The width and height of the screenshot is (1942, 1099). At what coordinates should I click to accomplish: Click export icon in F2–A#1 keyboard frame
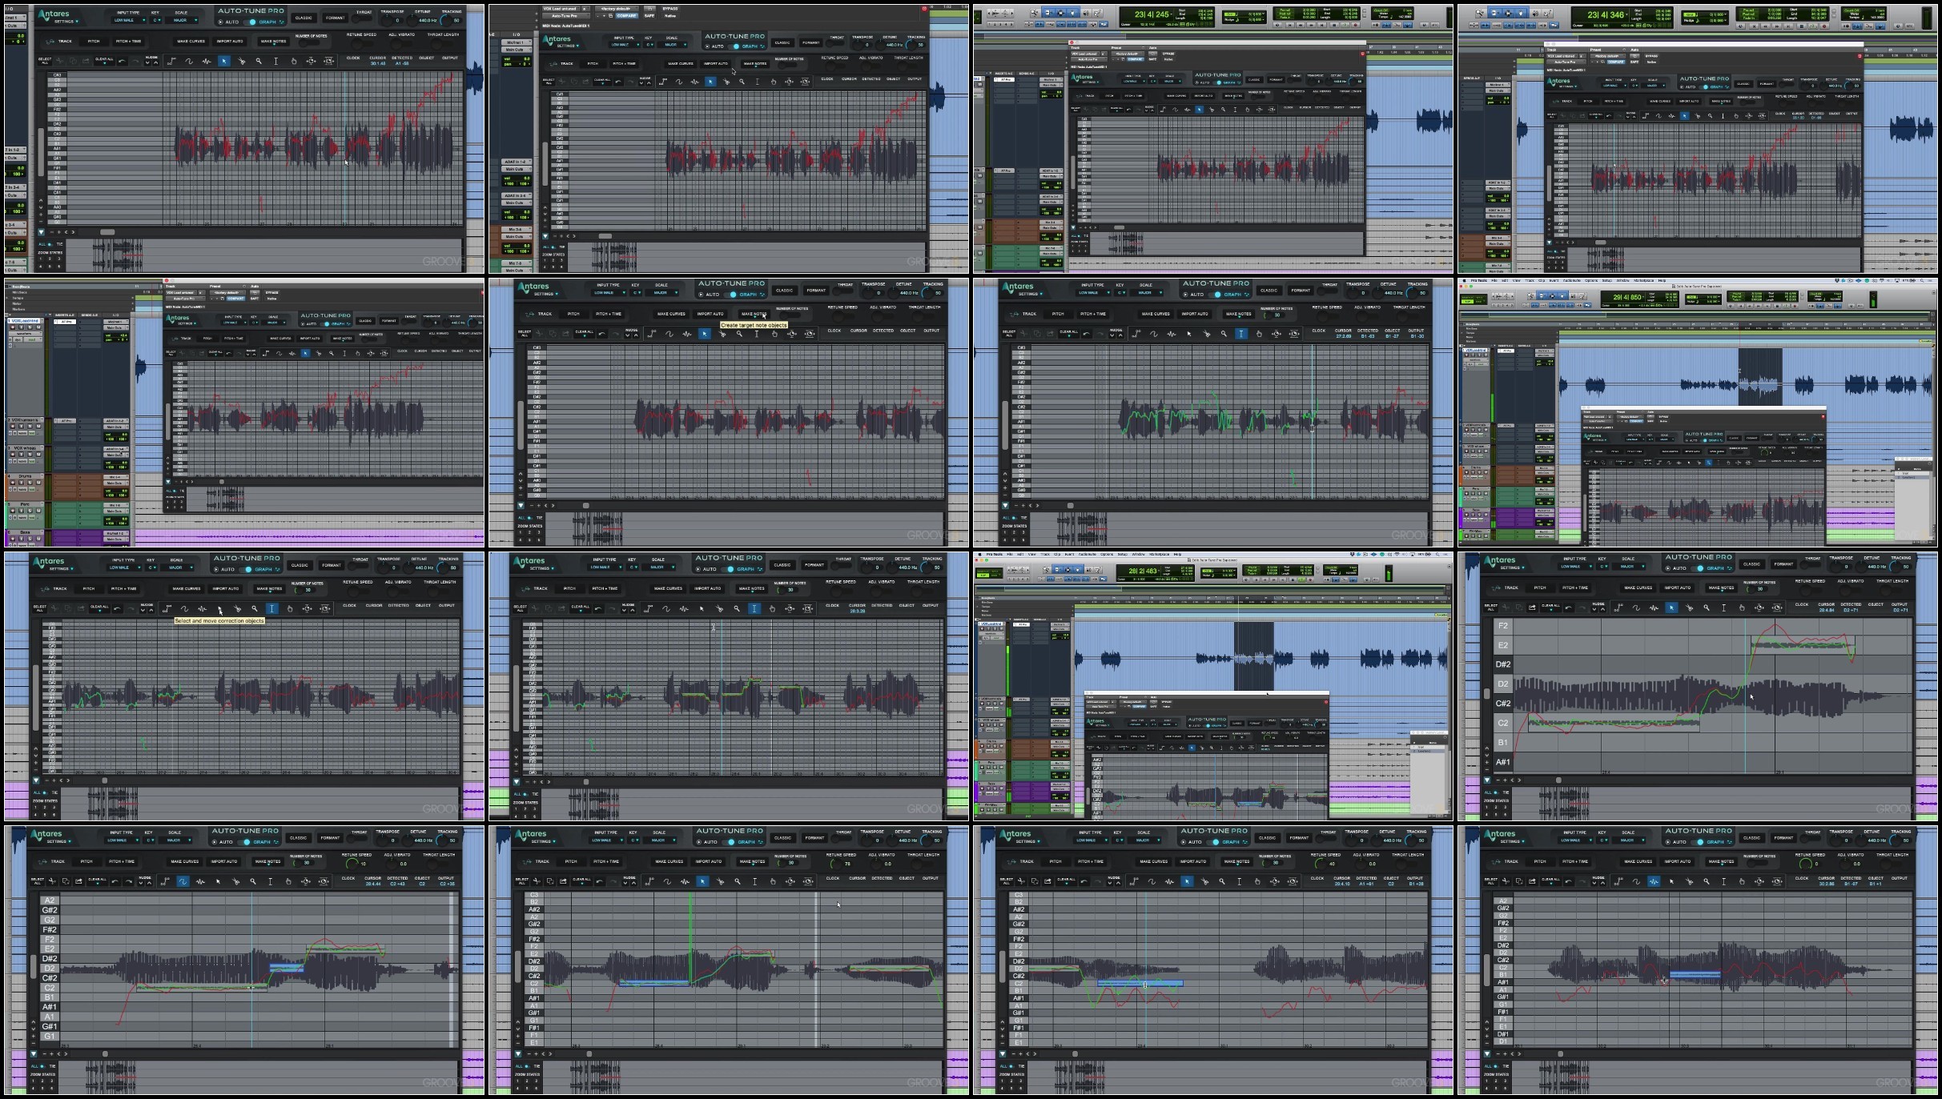(x=1532, y=608)
